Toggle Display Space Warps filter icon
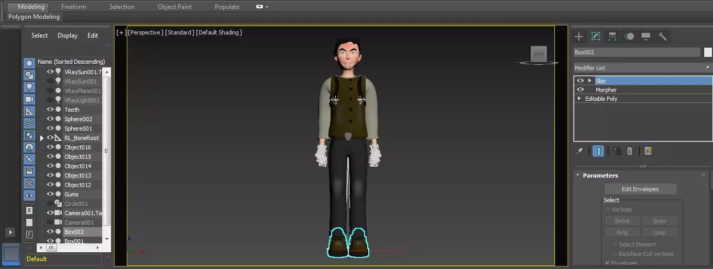713x269 pixels. tap(29, 123)
